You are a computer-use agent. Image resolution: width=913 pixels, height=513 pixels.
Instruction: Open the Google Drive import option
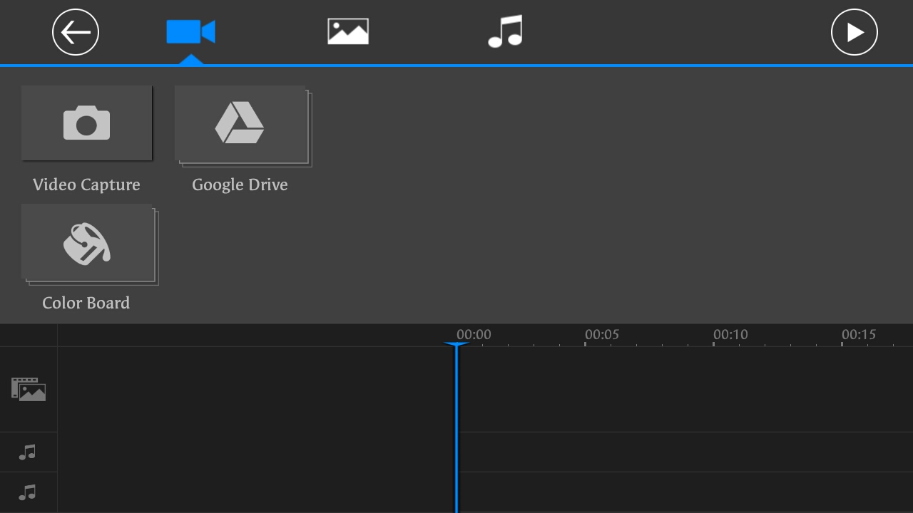(240, 123)
